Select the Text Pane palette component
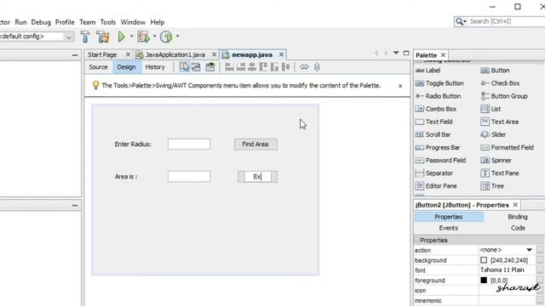 point(500,173)
